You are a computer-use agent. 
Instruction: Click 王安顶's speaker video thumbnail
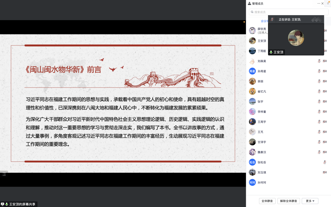296,38
